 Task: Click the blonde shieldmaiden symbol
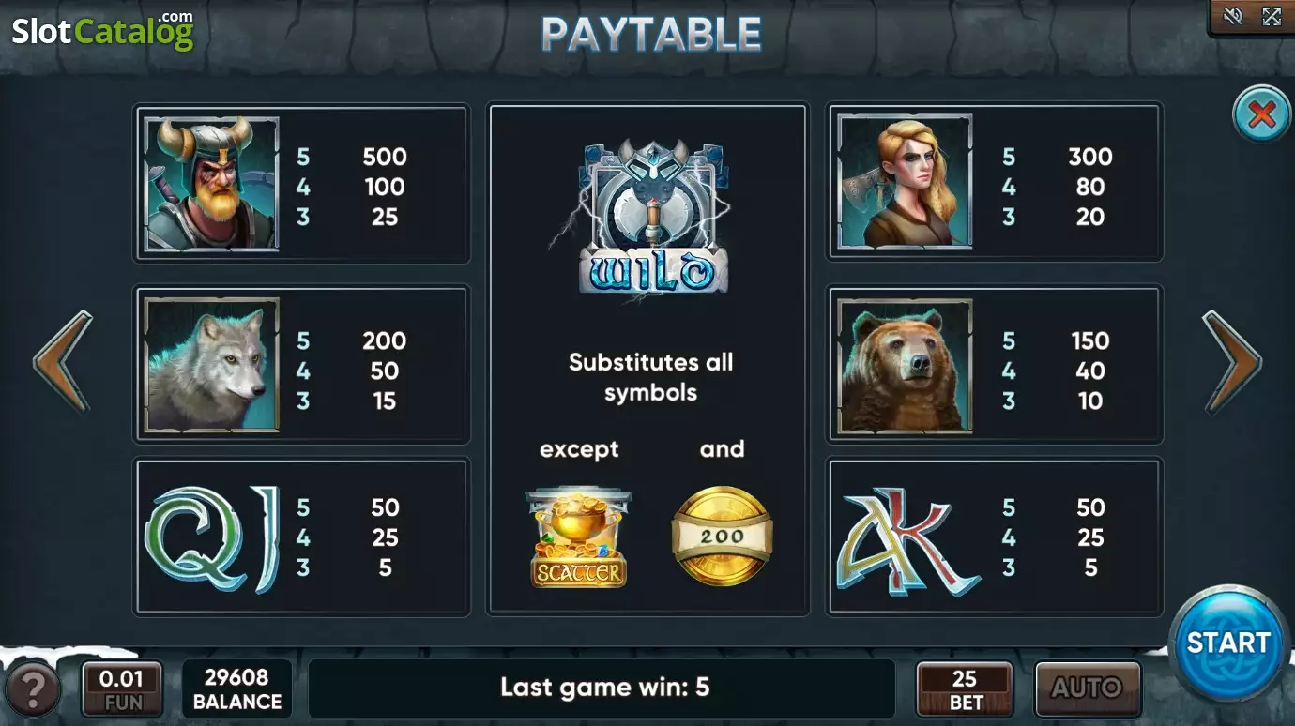(905, 182)
